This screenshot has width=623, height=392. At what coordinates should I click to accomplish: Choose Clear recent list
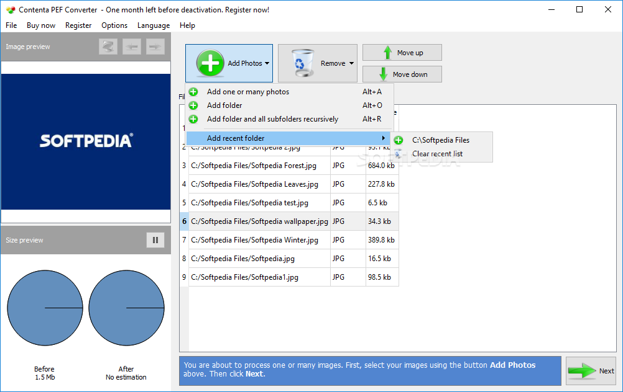tap(441, 154)
